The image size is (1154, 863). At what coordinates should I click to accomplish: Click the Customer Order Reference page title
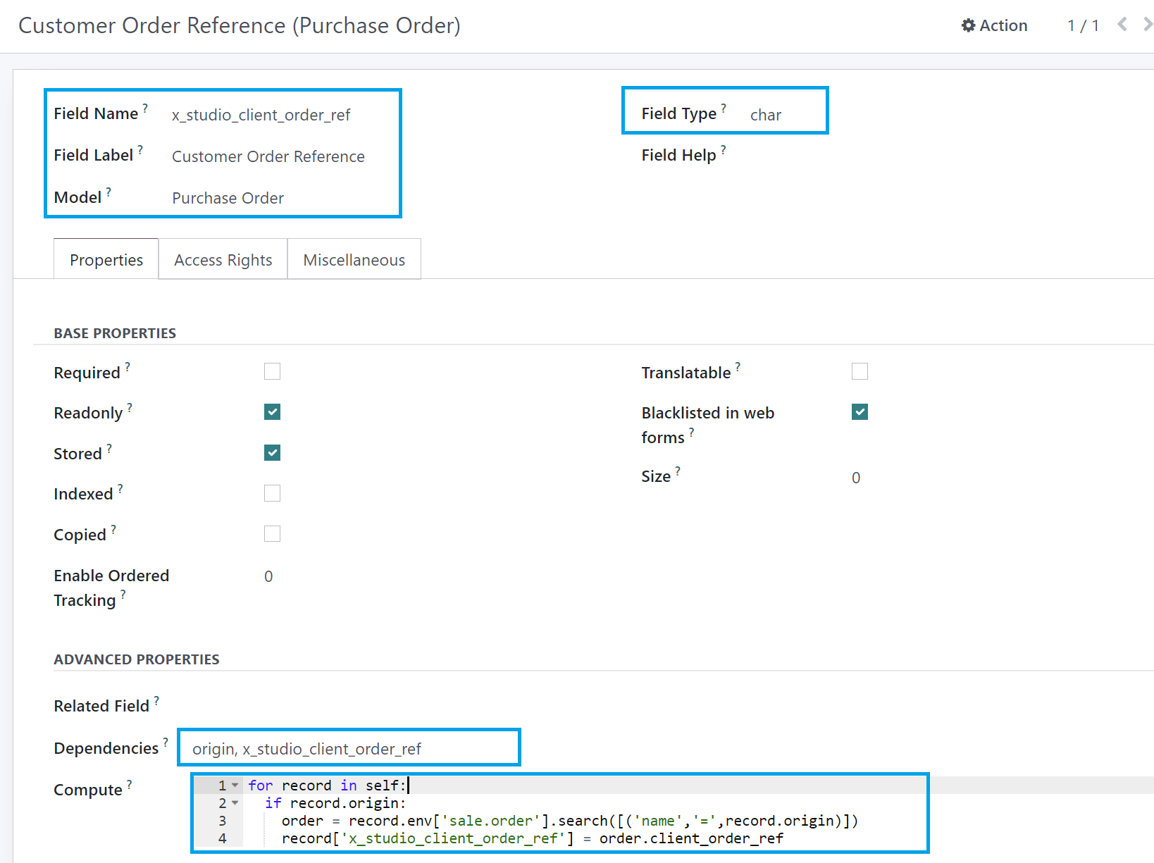click(240, 25)
